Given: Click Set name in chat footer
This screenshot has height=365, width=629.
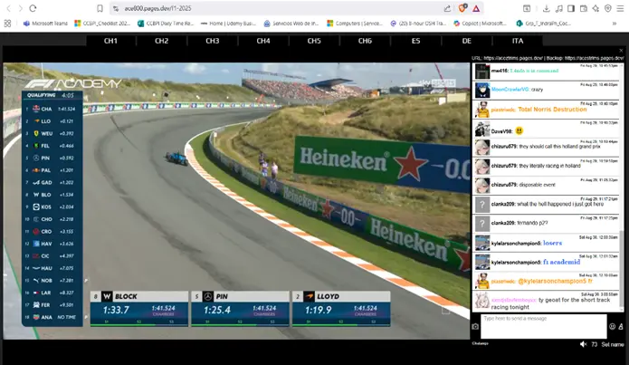Looking at the screenshot, I should coord(613,344).
